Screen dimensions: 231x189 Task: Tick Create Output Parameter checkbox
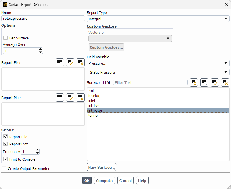pyautogui.click(x=4, y=168)
